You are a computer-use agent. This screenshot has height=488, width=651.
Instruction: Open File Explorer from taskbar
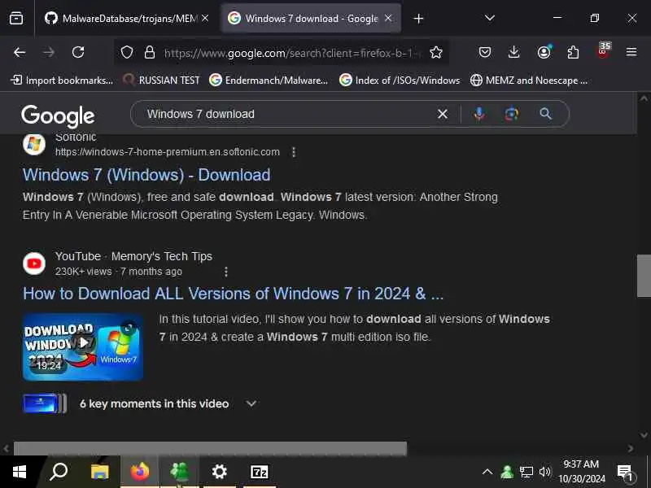pos(99,472)
